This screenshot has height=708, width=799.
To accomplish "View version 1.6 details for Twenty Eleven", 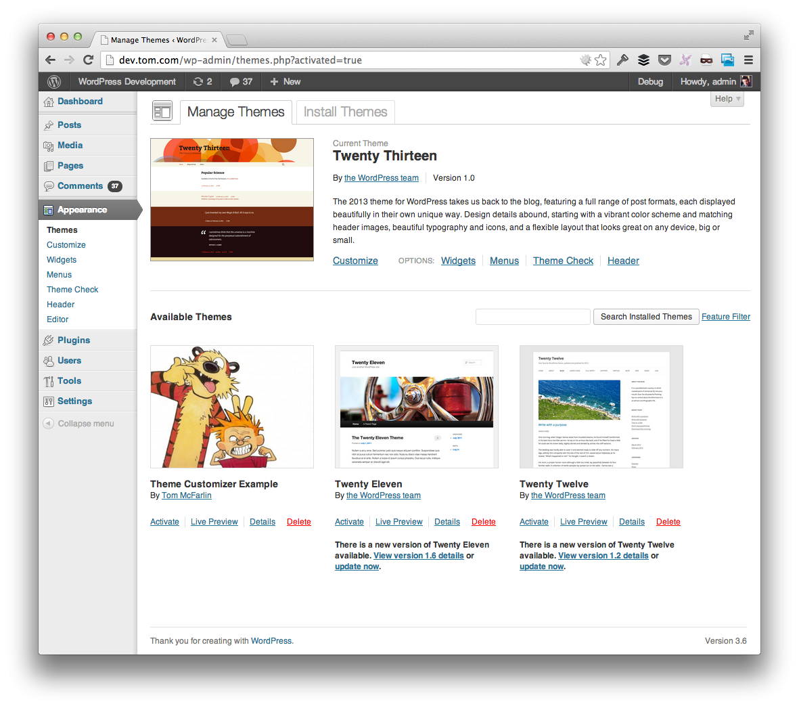I will [x=418, y=556].
